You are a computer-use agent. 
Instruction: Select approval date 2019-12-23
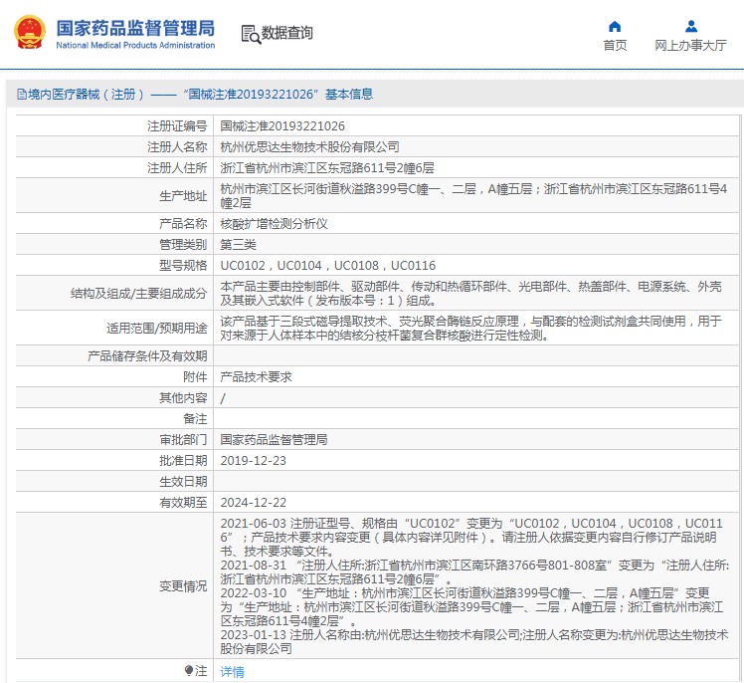pyautogui.click(x=254, y=461)
